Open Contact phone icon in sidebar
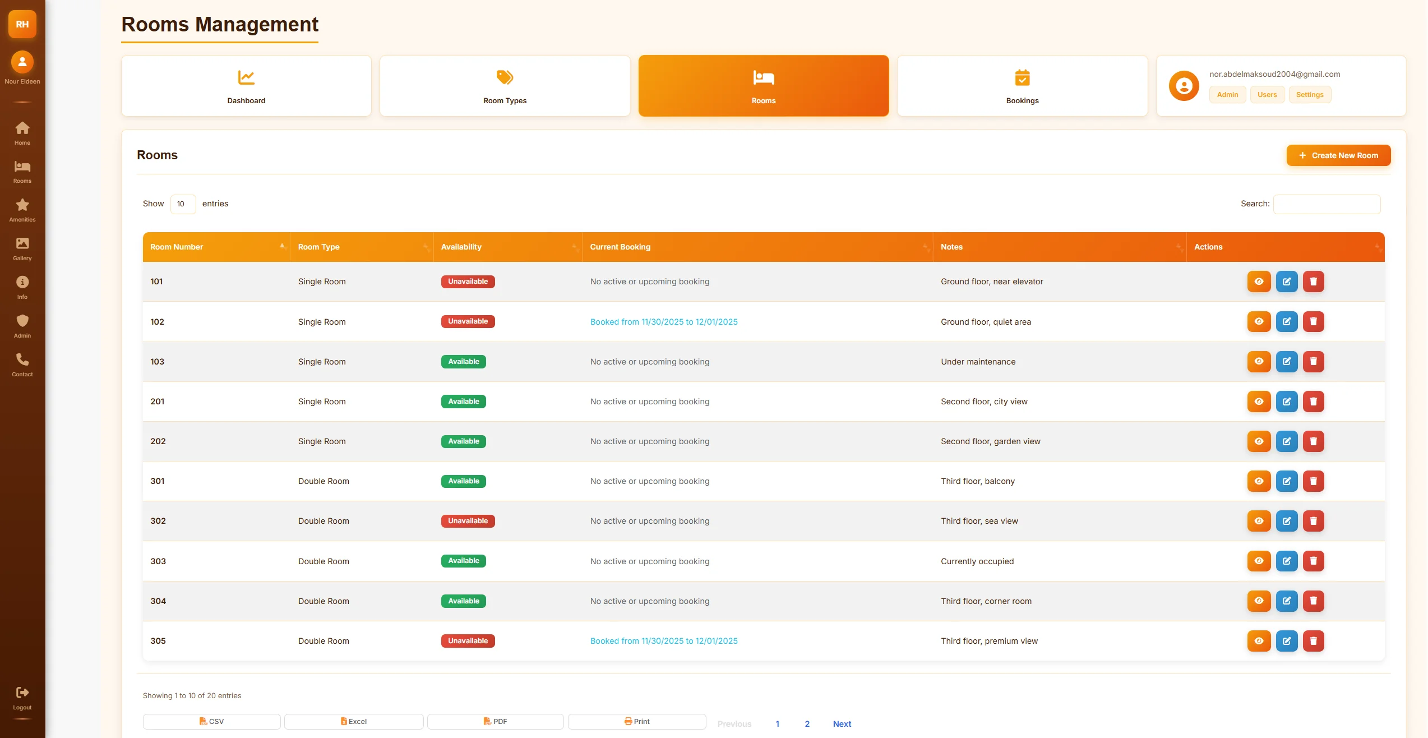 (x=22, y=359)
